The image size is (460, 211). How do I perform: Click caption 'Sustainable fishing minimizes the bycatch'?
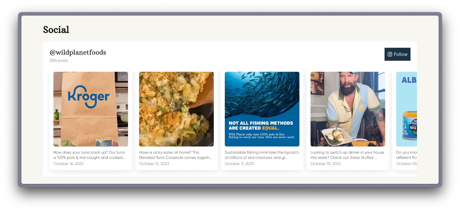click(x=262, y=155)
